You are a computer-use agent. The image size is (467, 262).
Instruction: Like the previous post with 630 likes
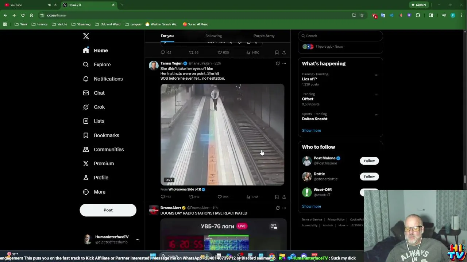(x=223, y=52)
